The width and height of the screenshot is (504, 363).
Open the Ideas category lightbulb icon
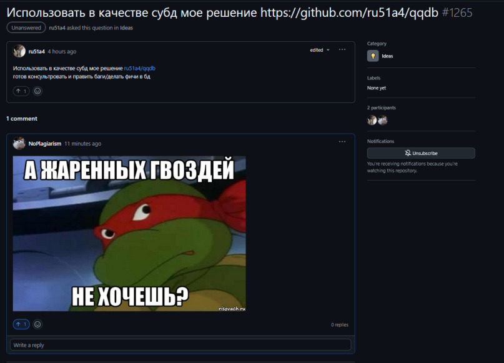[373, 56]
